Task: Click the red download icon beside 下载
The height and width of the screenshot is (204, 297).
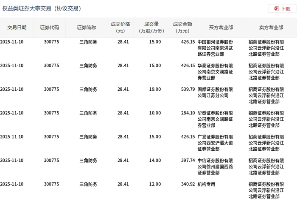Action: point(276,9)
